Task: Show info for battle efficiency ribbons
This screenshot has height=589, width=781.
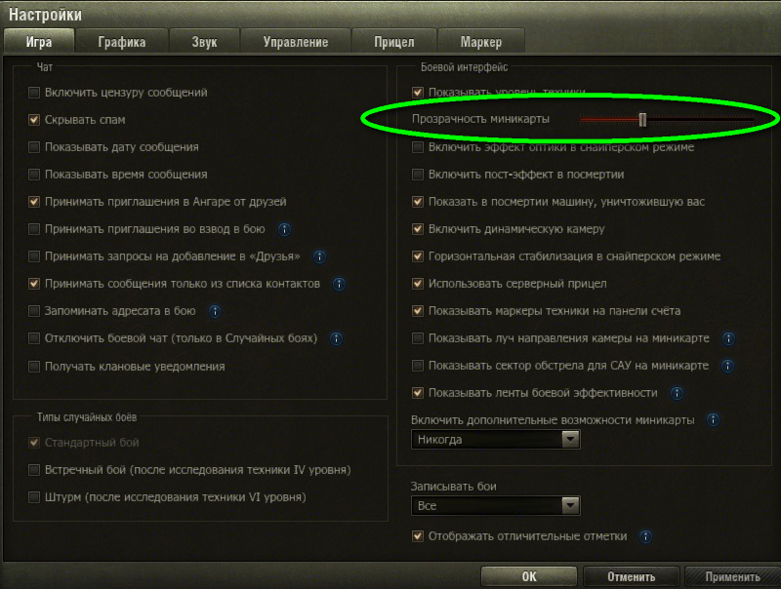Action: click(677, 394)
